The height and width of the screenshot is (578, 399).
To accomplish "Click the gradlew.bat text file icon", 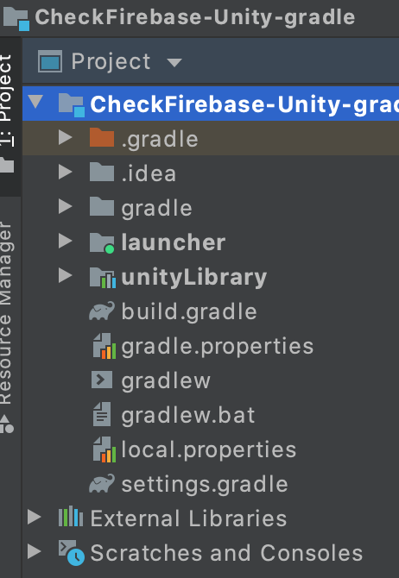I will point(102,414).
